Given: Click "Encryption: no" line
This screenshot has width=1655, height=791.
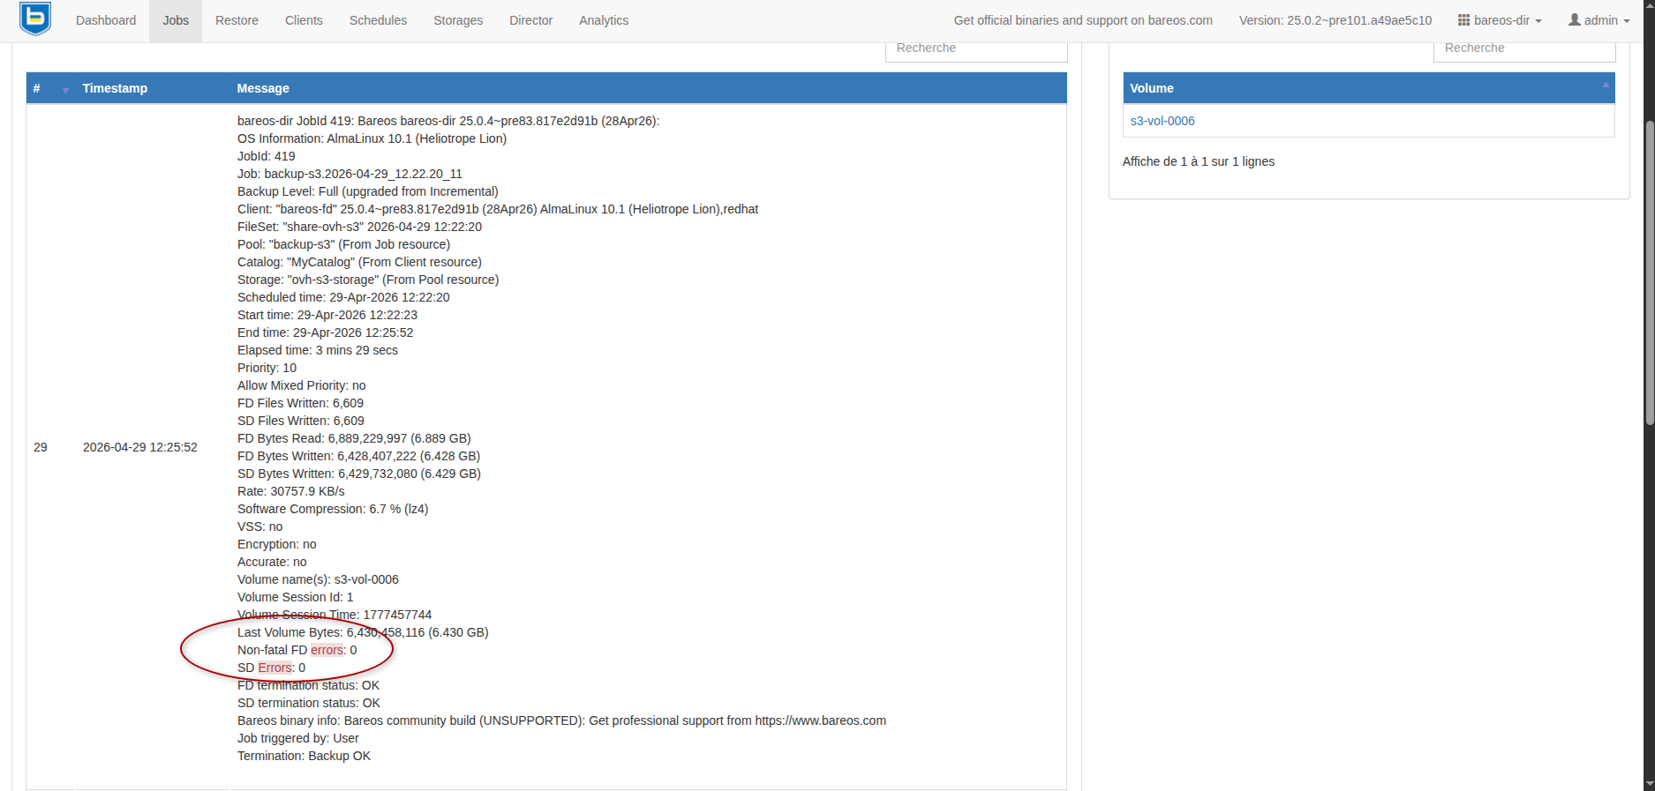Looking at the screenshot, I should (x=276, y=544).
